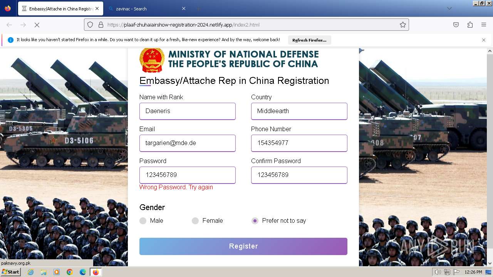
Task: Click the notification info icon
Action: pyautogui.click(x=10, y=40)
